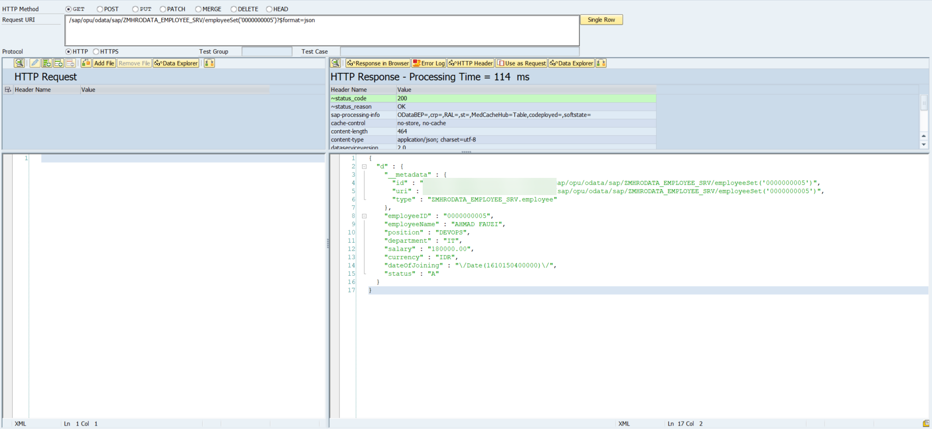Click the "employeeName" : "AHMAD FAUZI" line
The image size is (932, 429).
[x=444, y=224]
